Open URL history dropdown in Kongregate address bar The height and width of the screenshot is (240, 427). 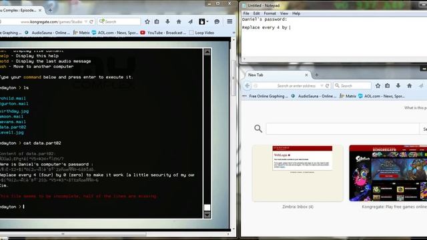pyautogui.click(x=86, y=21)
